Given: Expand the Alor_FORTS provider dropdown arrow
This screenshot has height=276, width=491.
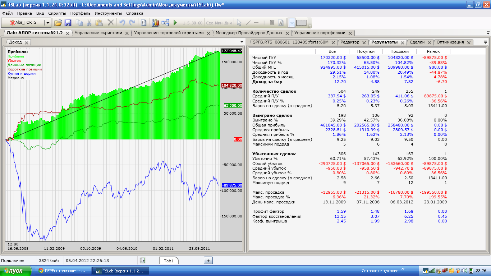Looking at the screenshot, I should pyautogui.click(x=47, y=23).
